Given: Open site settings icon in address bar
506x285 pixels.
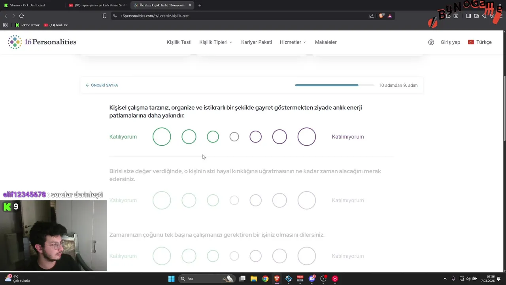Looking at the screenshot, I should pyautogui.click(x=115, y=16).
